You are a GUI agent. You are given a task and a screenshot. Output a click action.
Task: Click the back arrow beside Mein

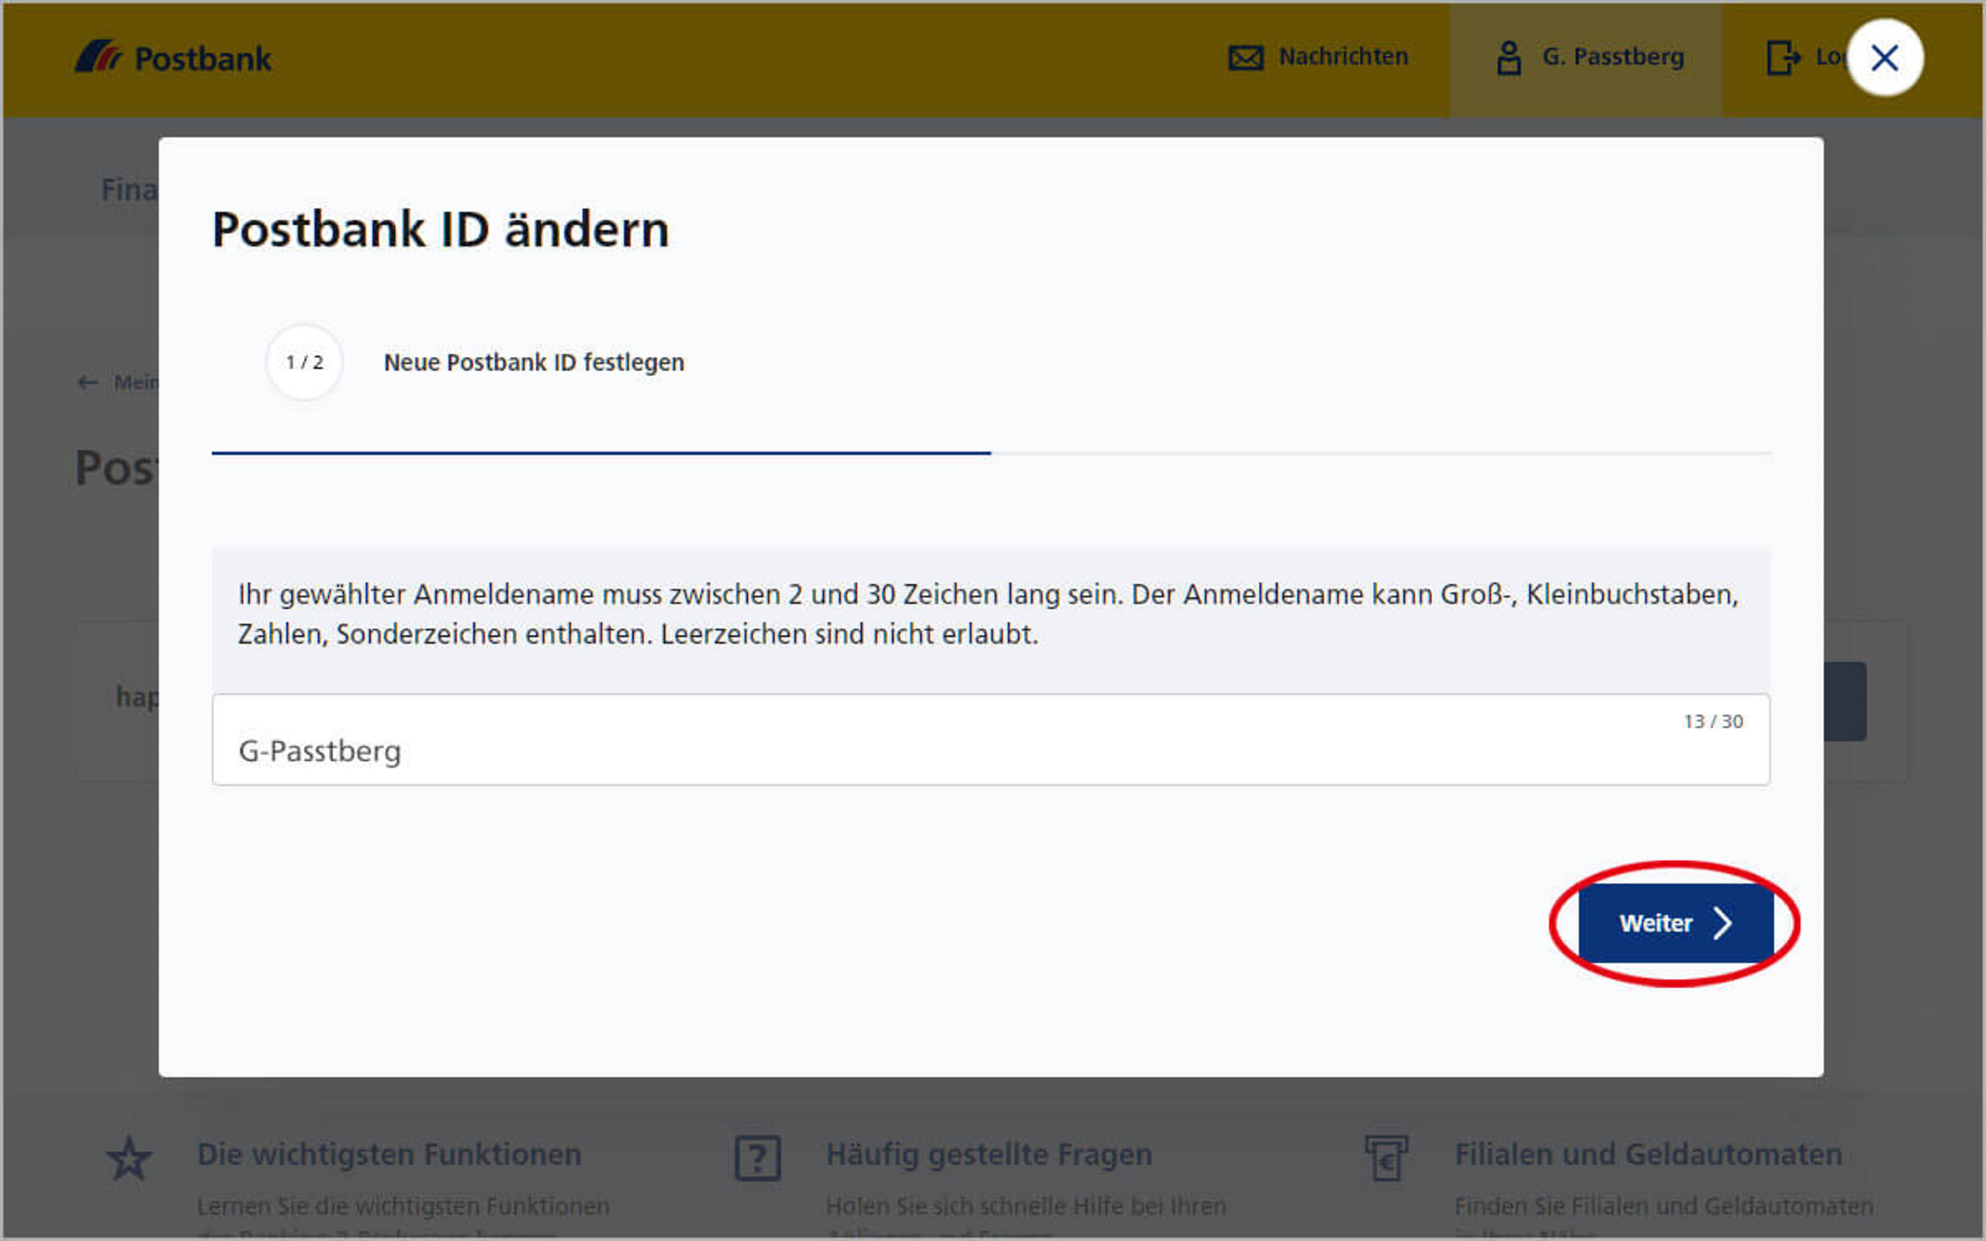point(88,382)
